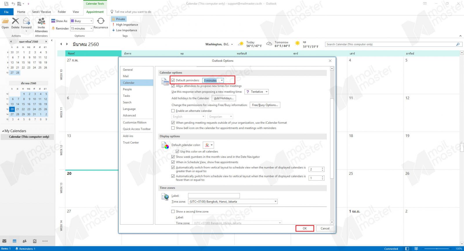Image resolution: width=464 pixels, height=251 pixels.
Task: Collapse the ribbon with the arrow
Action: tap(460, 36)
